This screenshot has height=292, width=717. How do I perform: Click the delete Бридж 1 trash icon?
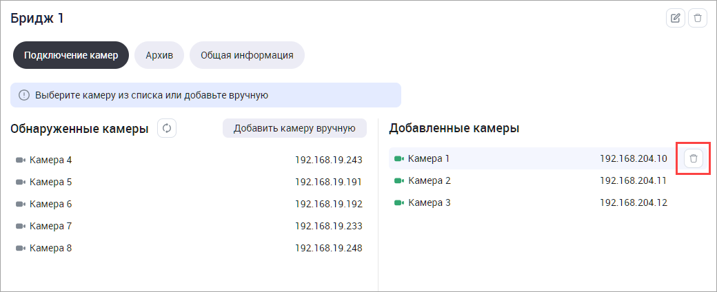tap(698, 18)
